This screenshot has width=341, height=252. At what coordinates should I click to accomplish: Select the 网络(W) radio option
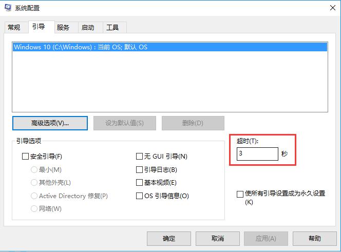[x=34, y=209]
